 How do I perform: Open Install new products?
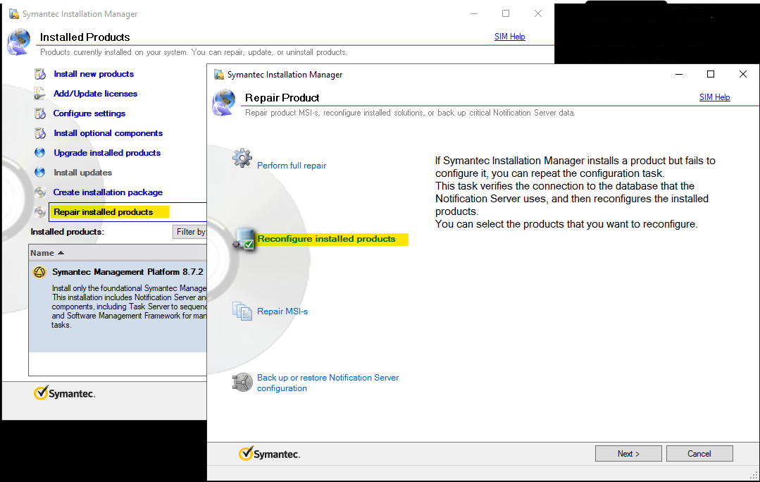click(x=94, y=74)
